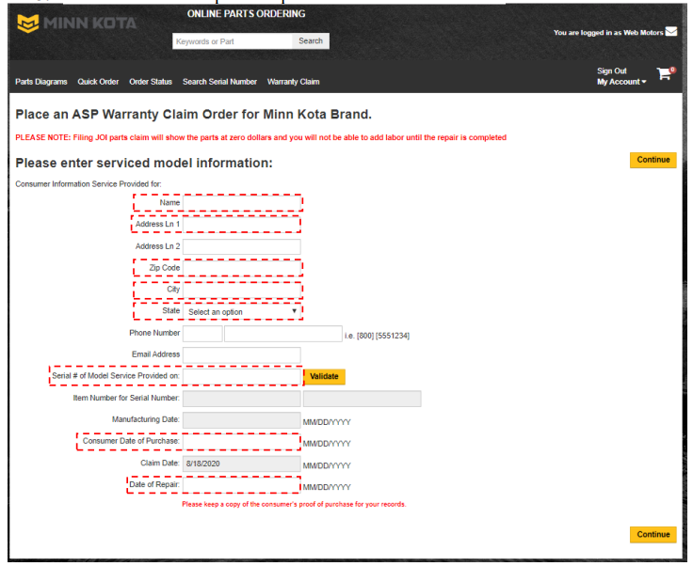Image resolution: width=693 pixels, height=566 pixels.
Task: Click the Validate button
Action: pos(325,377)
